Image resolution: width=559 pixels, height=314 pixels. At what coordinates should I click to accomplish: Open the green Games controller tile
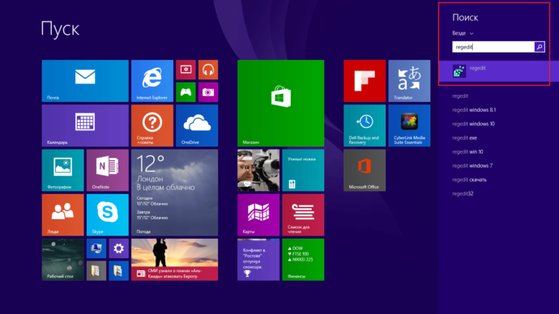186,92
